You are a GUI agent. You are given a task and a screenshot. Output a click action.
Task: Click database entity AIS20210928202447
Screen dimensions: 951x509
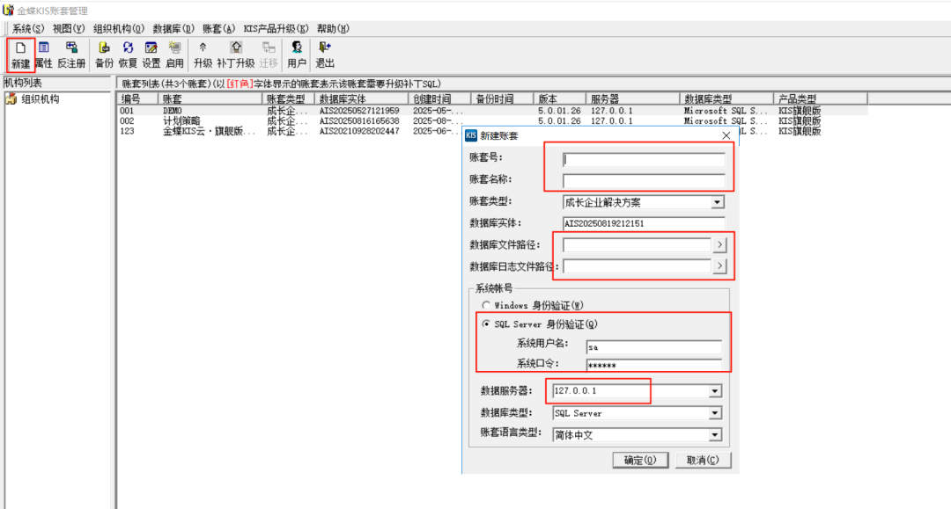pos(359,131)
